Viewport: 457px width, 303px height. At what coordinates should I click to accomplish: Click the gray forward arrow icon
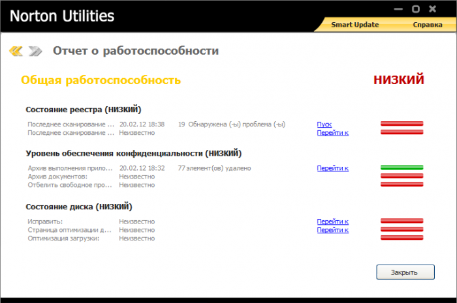[35, 51]
